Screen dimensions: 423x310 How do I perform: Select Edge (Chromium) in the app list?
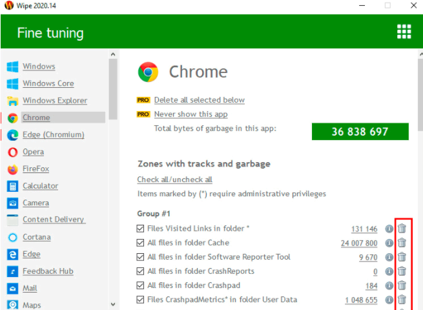[54, 134]
